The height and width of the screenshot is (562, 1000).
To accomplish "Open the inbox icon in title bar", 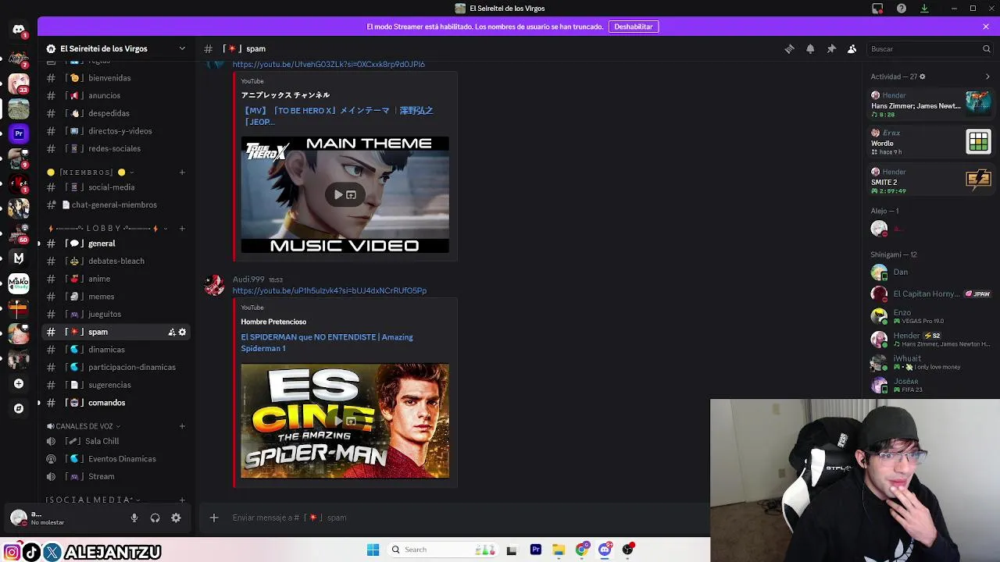I will click(x=877, y=9).
